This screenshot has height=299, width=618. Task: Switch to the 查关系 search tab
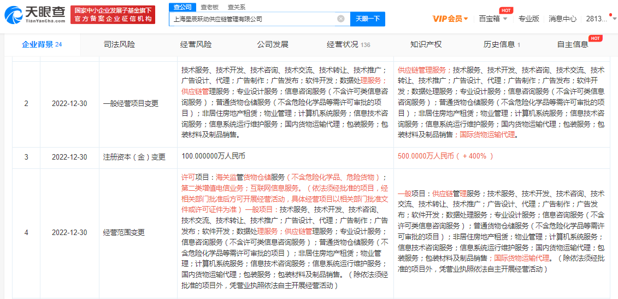point(237,7)
